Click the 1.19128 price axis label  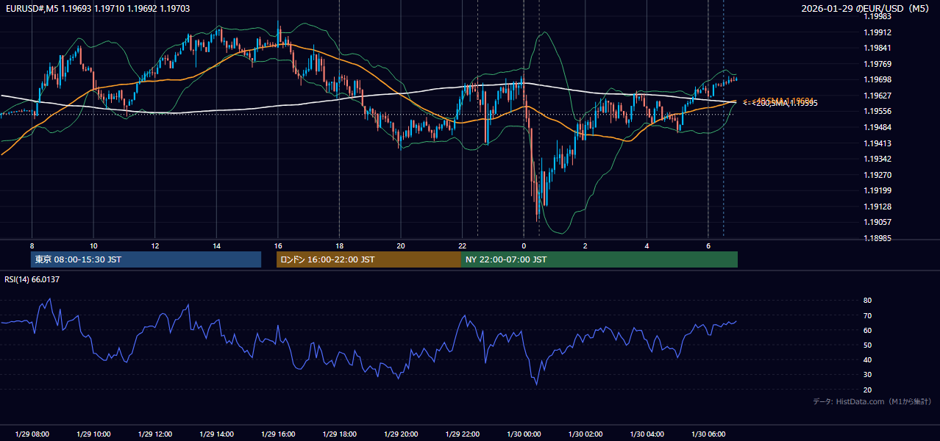877,207
